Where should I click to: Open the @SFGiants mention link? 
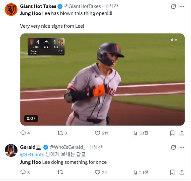pyautogui.click(x=32, y=154)
